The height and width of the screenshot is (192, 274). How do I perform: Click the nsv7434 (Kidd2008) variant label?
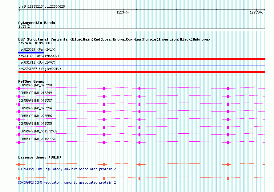tap(35, 43)
